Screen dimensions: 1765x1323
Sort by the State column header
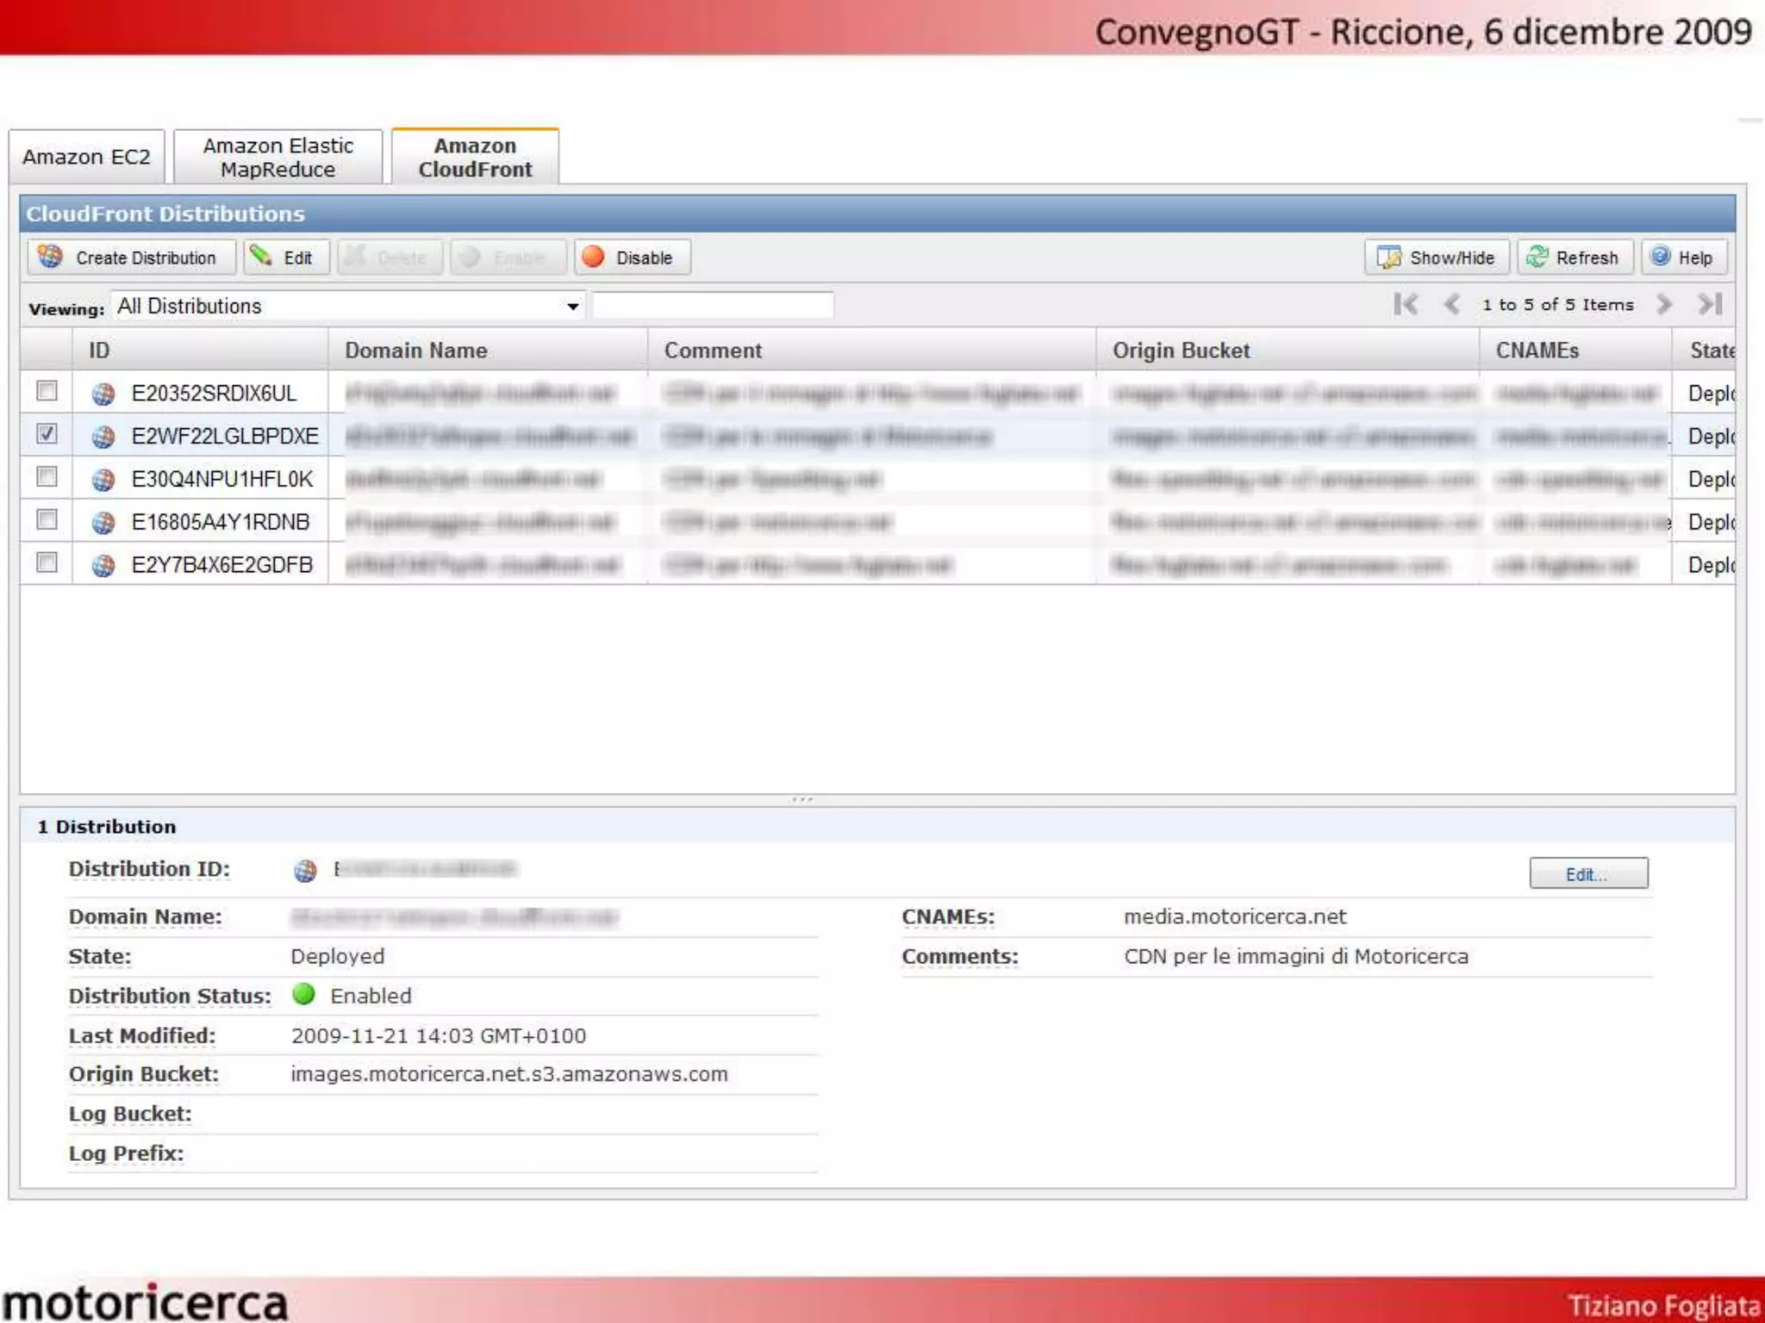(x=1704, y=350)
